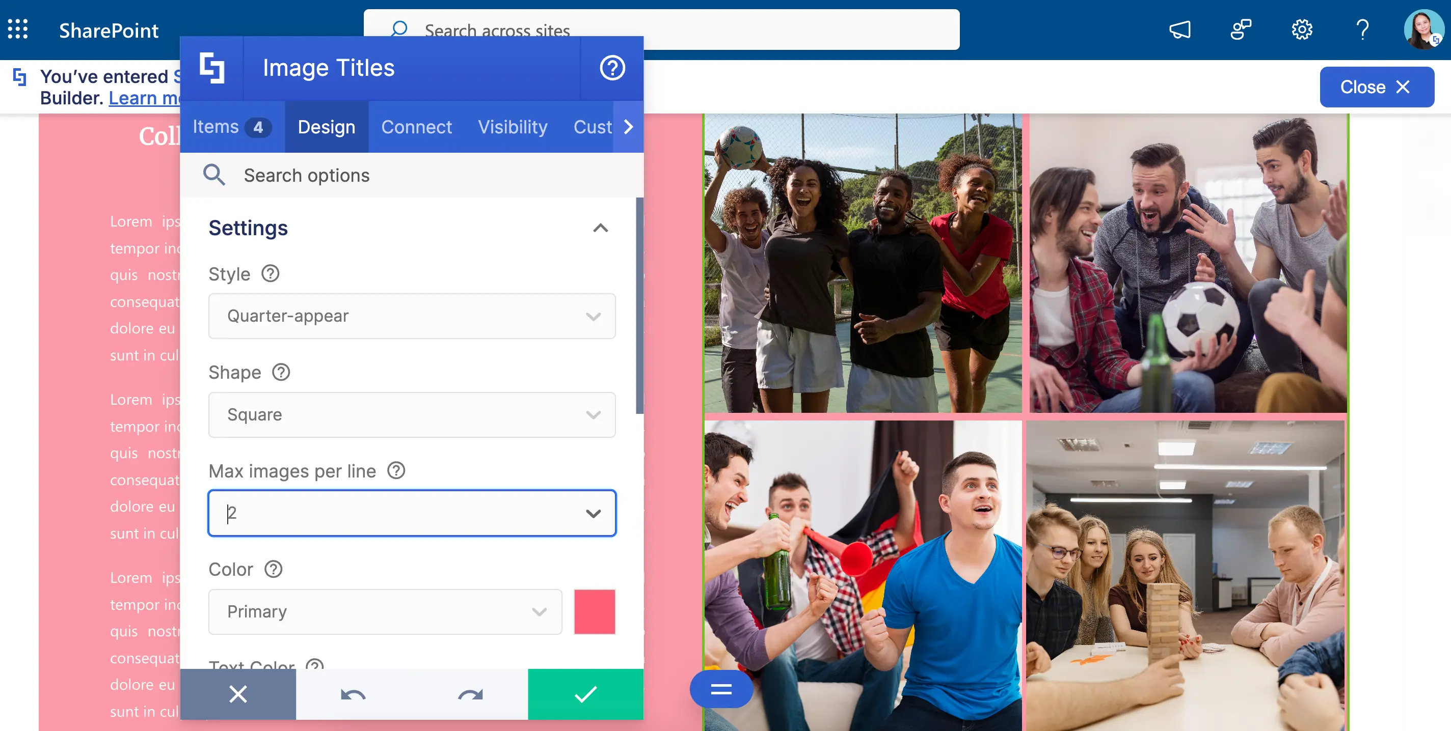The height and width of the screenshot is (731, 1451).
Task: Open the Shape dropdown Square
Action: coord(412,415)
